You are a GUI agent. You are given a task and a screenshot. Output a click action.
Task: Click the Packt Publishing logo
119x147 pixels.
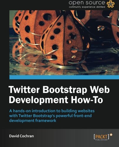tap(103, 137)
